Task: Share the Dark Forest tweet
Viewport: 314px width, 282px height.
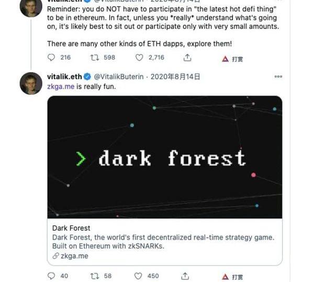Action: (x=185, y=276)
